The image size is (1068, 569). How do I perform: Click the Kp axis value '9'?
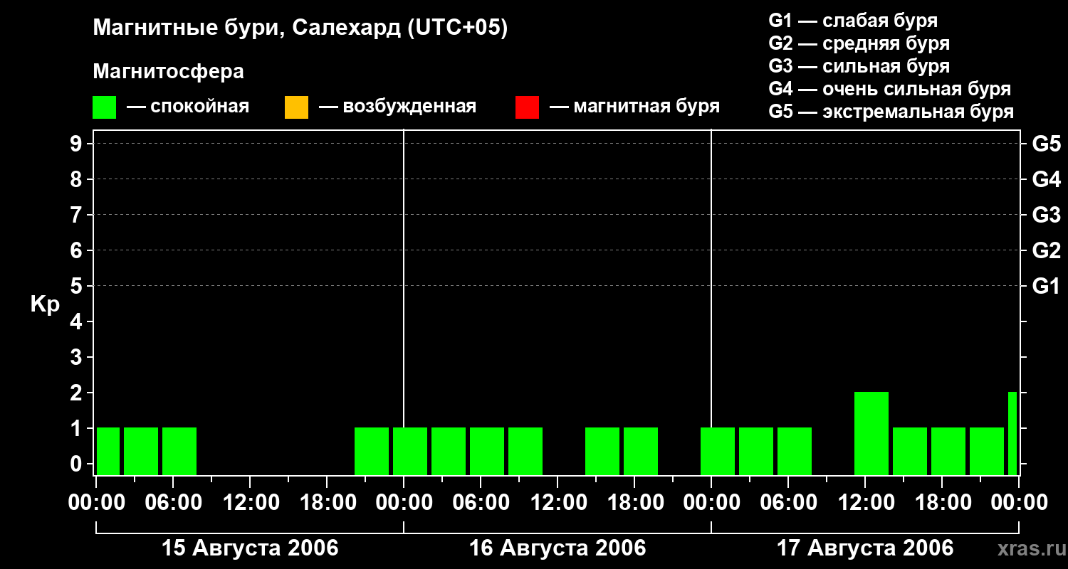click(78, 144)
